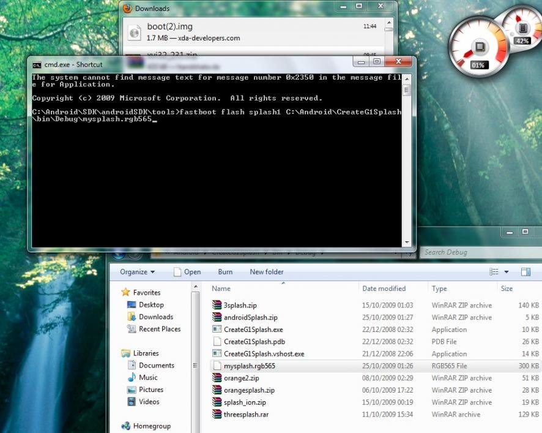The image size is (542, 433).
Task: Click the CreateG1Splash.vshost.exe application icon
Action: click(x=217, y=353)
